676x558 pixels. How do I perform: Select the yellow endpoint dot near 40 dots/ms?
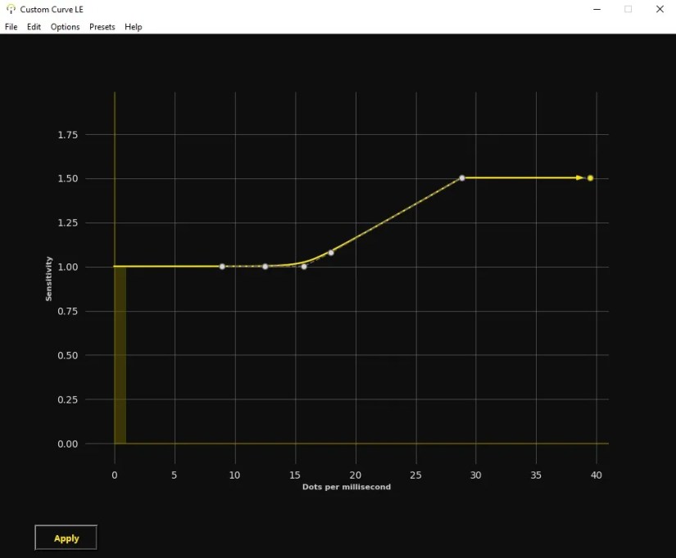589,177
